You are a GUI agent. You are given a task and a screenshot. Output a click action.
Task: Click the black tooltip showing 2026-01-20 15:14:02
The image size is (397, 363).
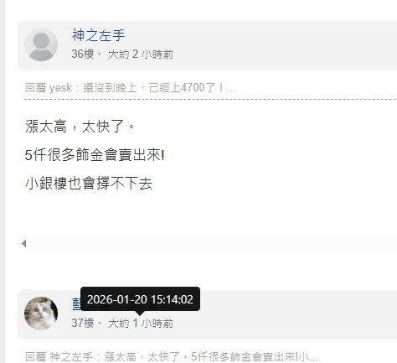(x=140, y=299)
